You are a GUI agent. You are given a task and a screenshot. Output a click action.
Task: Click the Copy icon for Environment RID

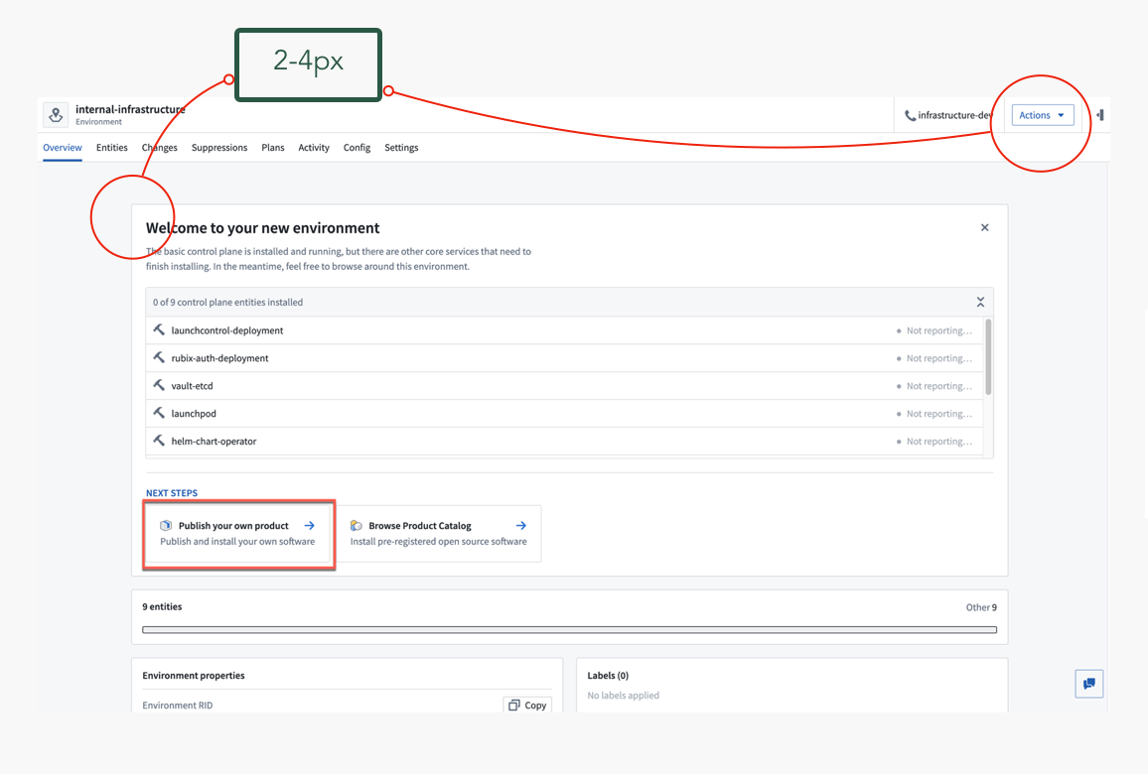514,706
